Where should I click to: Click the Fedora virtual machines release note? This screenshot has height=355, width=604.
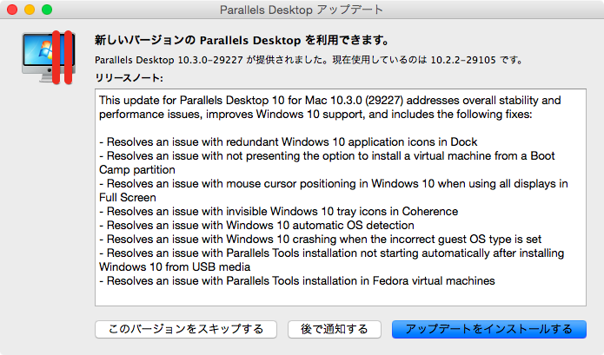click(297, 280)
